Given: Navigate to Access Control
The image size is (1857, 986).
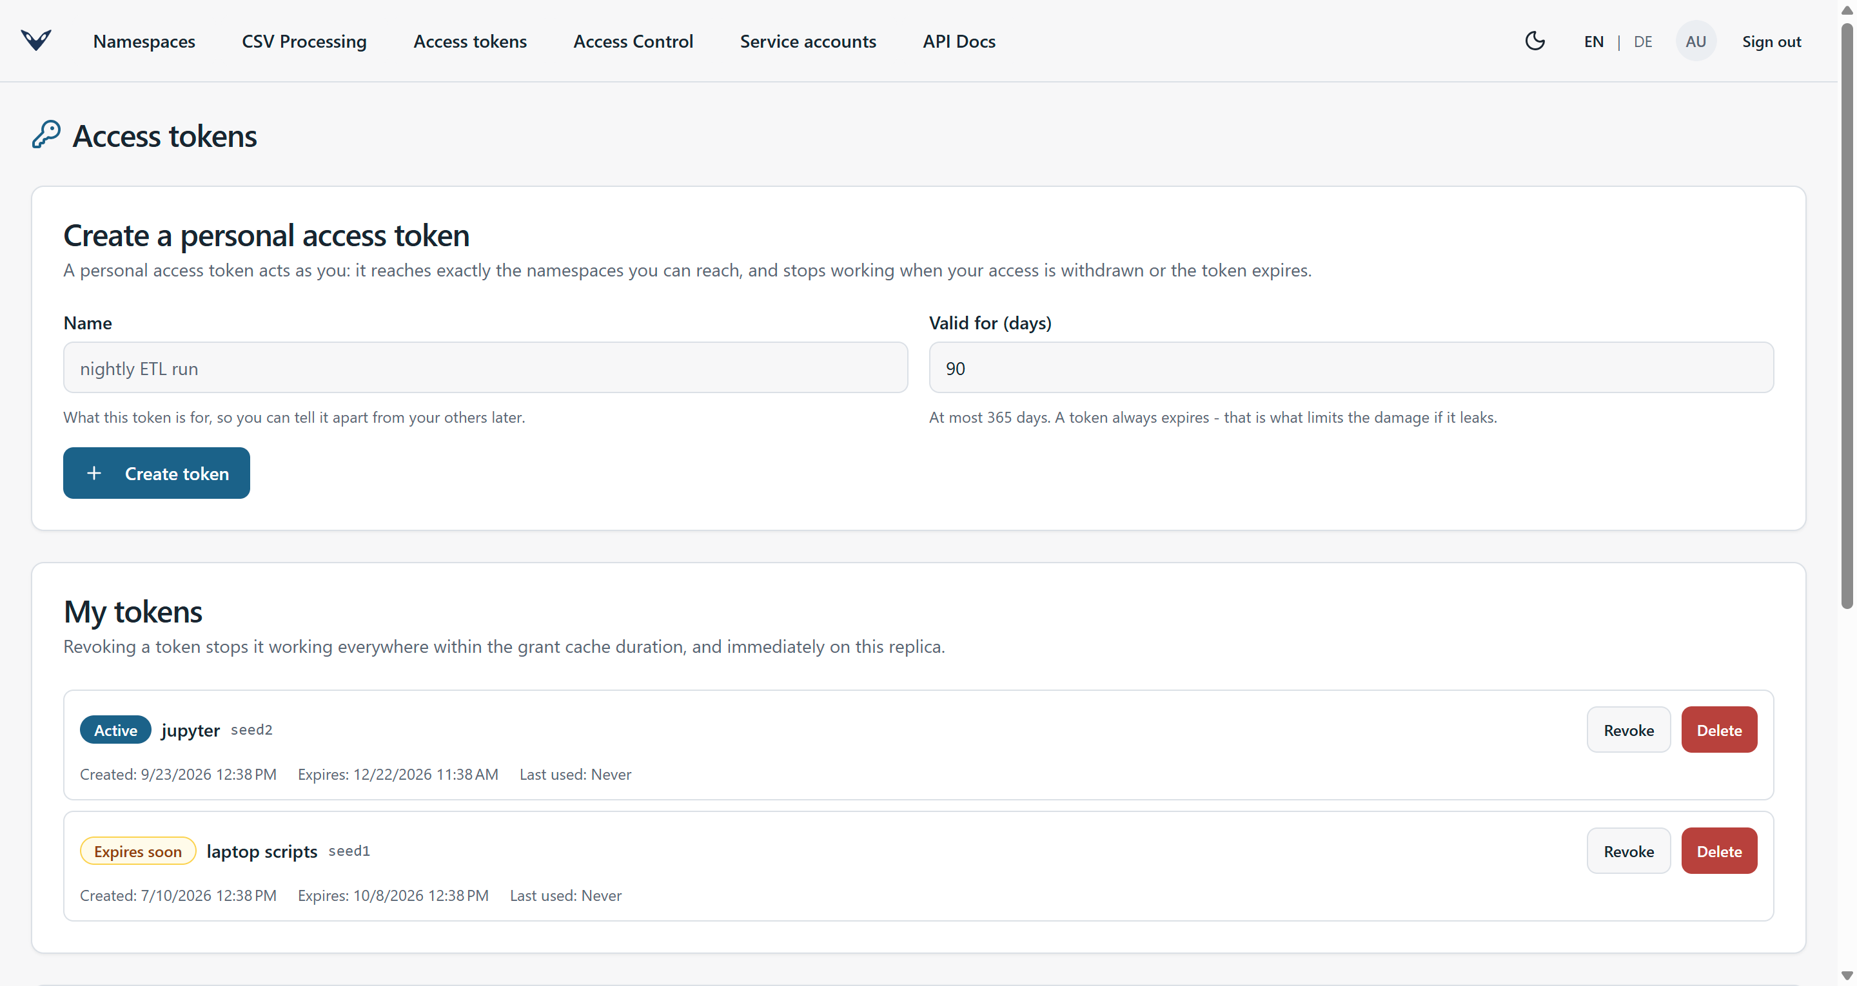Looking at the screenshot, I should (633, 41).
